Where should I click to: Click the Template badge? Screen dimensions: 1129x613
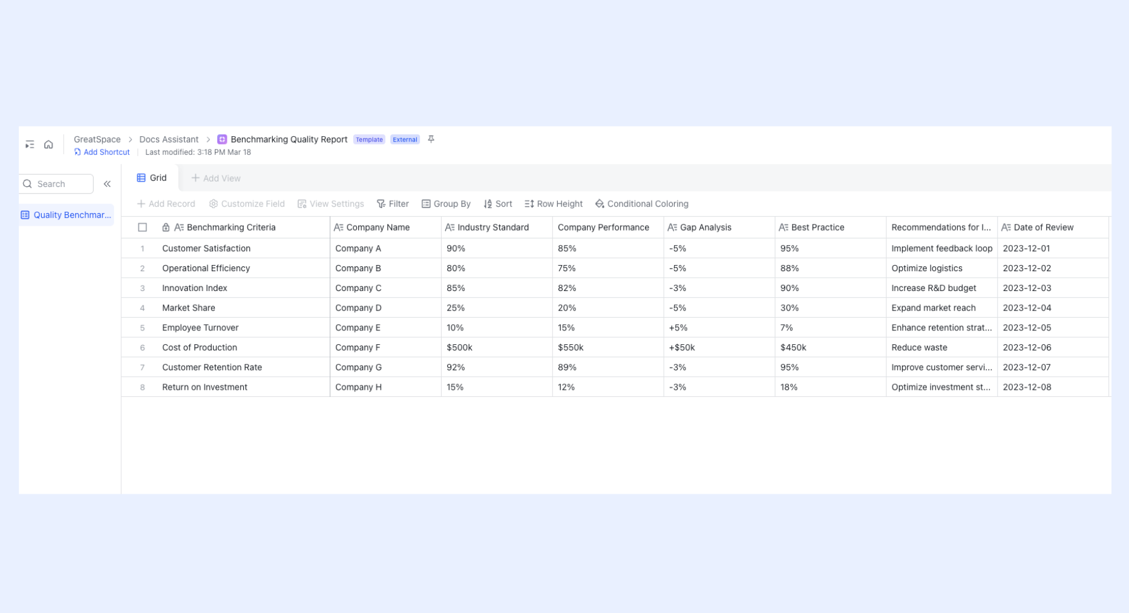[369, 140]
